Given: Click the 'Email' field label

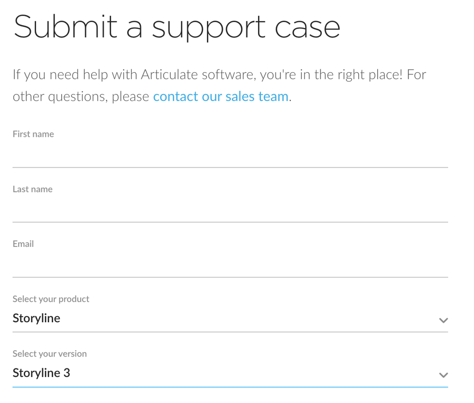Looking at the screenshot, I should coord(23,244).
